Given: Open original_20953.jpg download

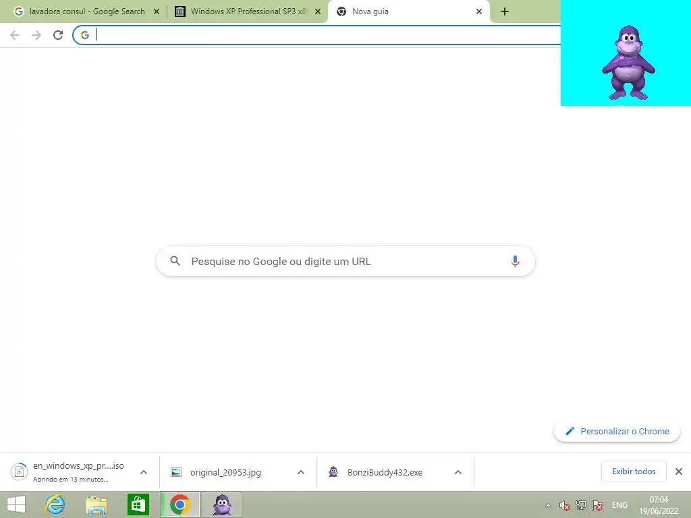Looking at the screenshot, I should [225, 472].
